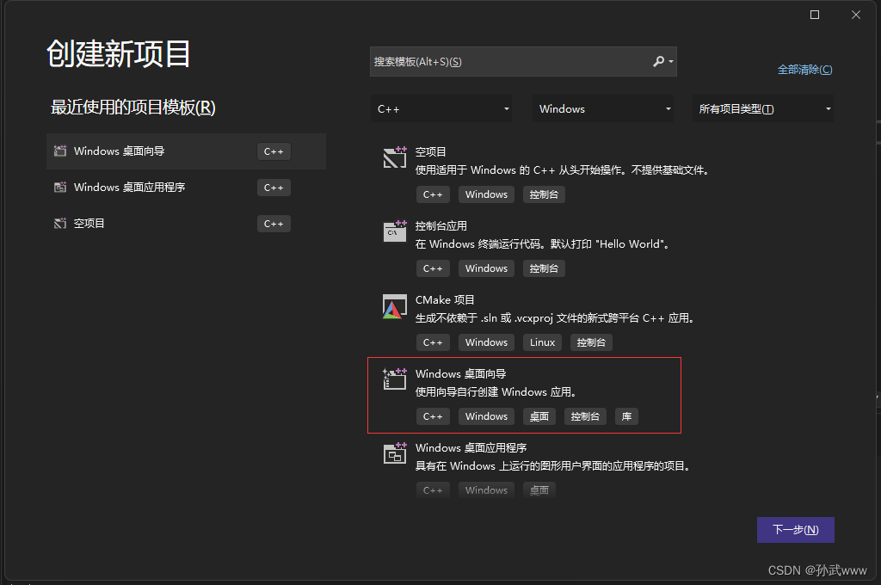Viewport: 881px width, 585px height.
Task: Open the C++ language filter dropdown
Action: [x=441, y=109]
